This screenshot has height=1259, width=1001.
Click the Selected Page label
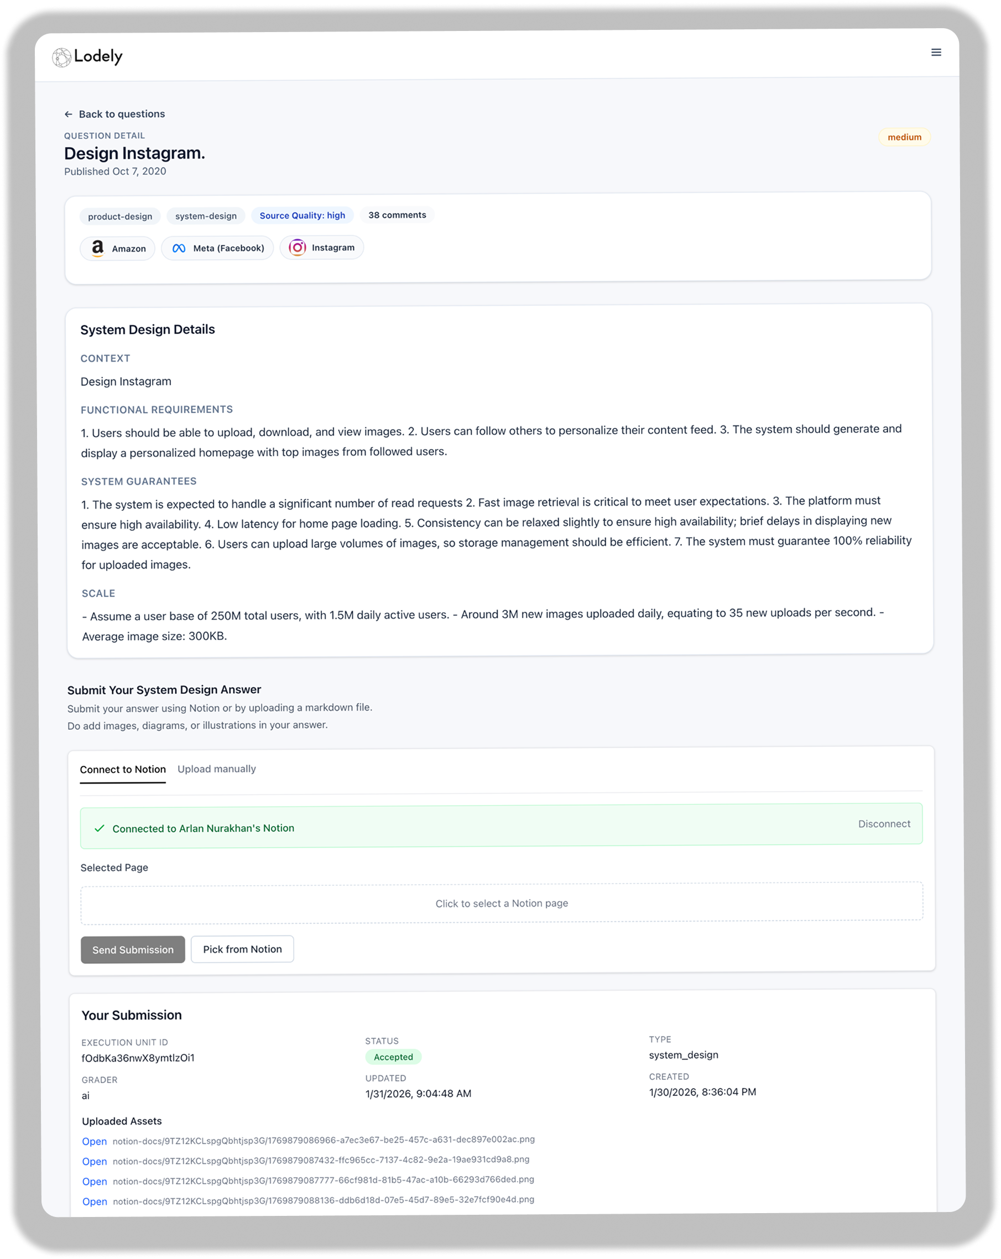point(114,868)
